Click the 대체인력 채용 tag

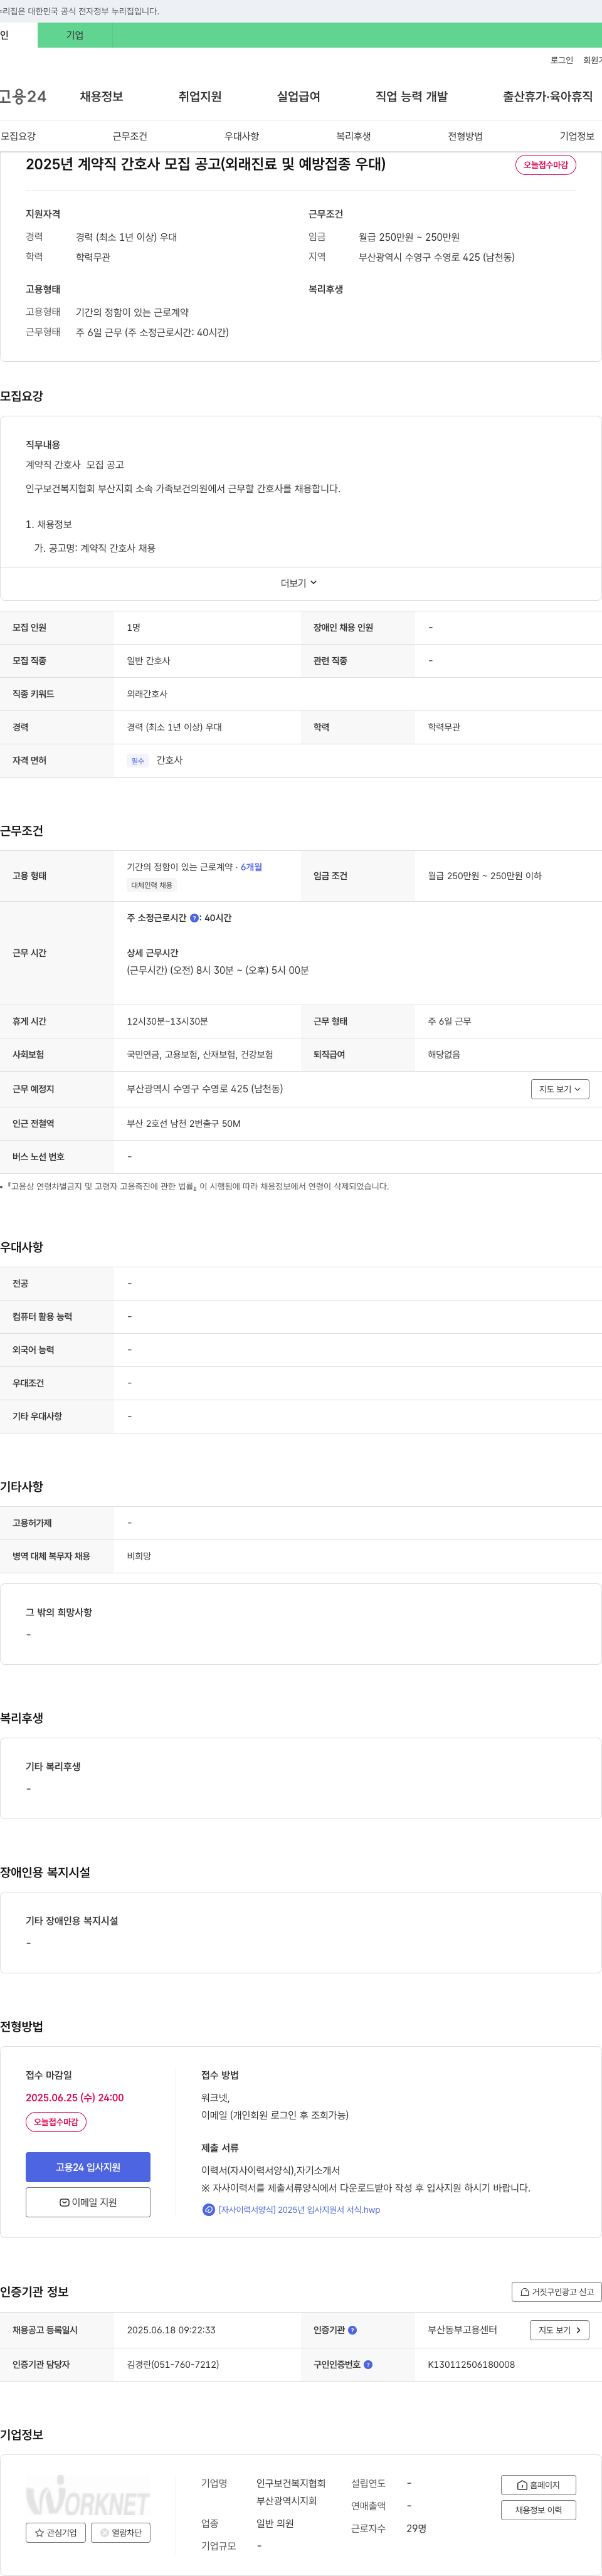coord(152,885)
